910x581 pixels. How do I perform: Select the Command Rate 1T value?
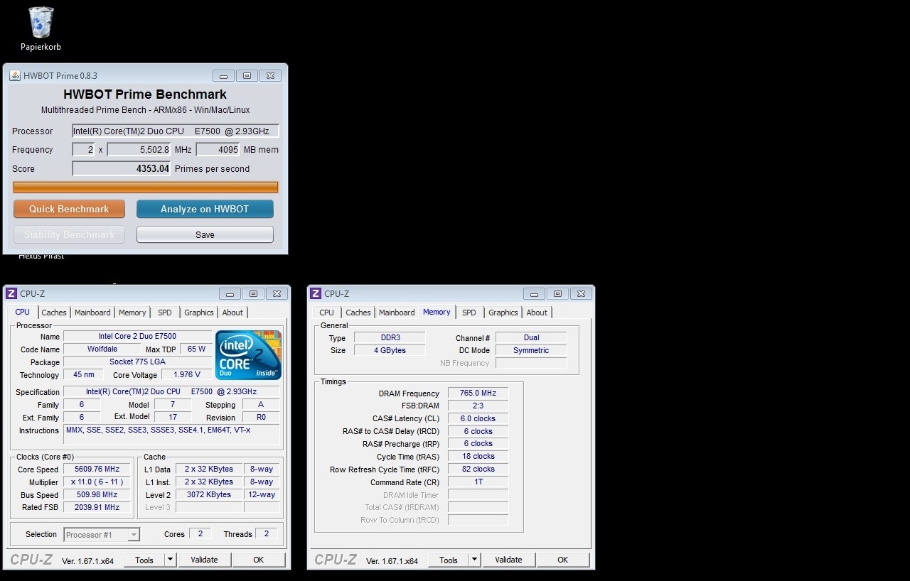[478, 482]
